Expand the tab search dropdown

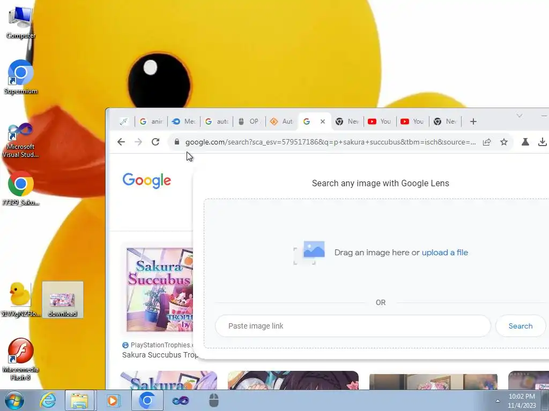pyautogui.click(x=520, y=116)
